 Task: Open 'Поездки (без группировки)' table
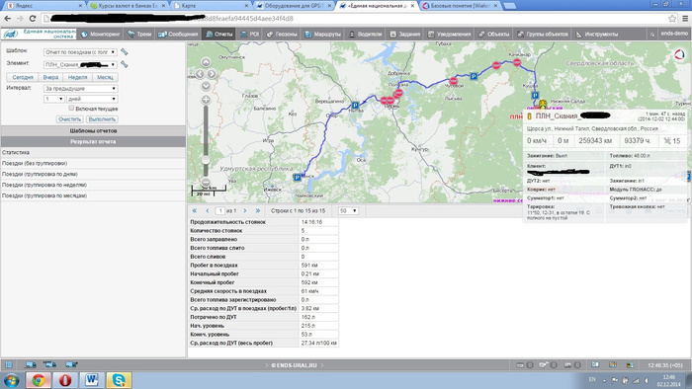(93, 164)
